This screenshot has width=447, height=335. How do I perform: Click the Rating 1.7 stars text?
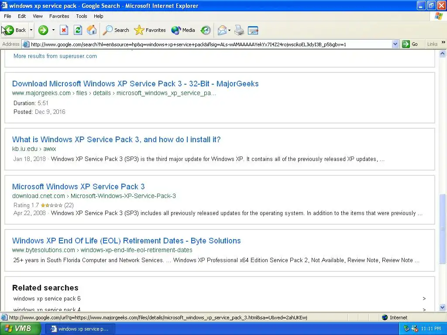point(43,205)
